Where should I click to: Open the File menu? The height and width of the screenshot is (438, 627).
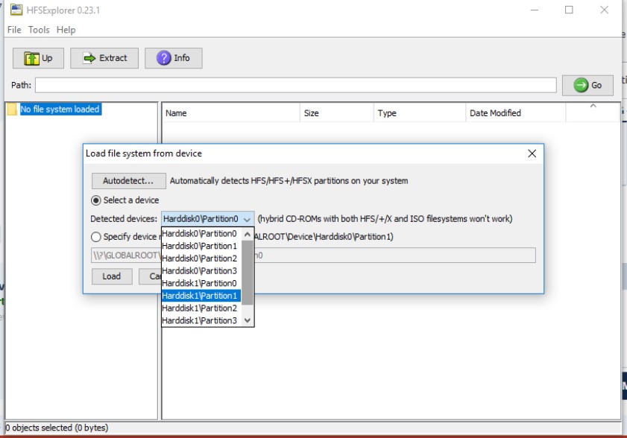[14, 30]
